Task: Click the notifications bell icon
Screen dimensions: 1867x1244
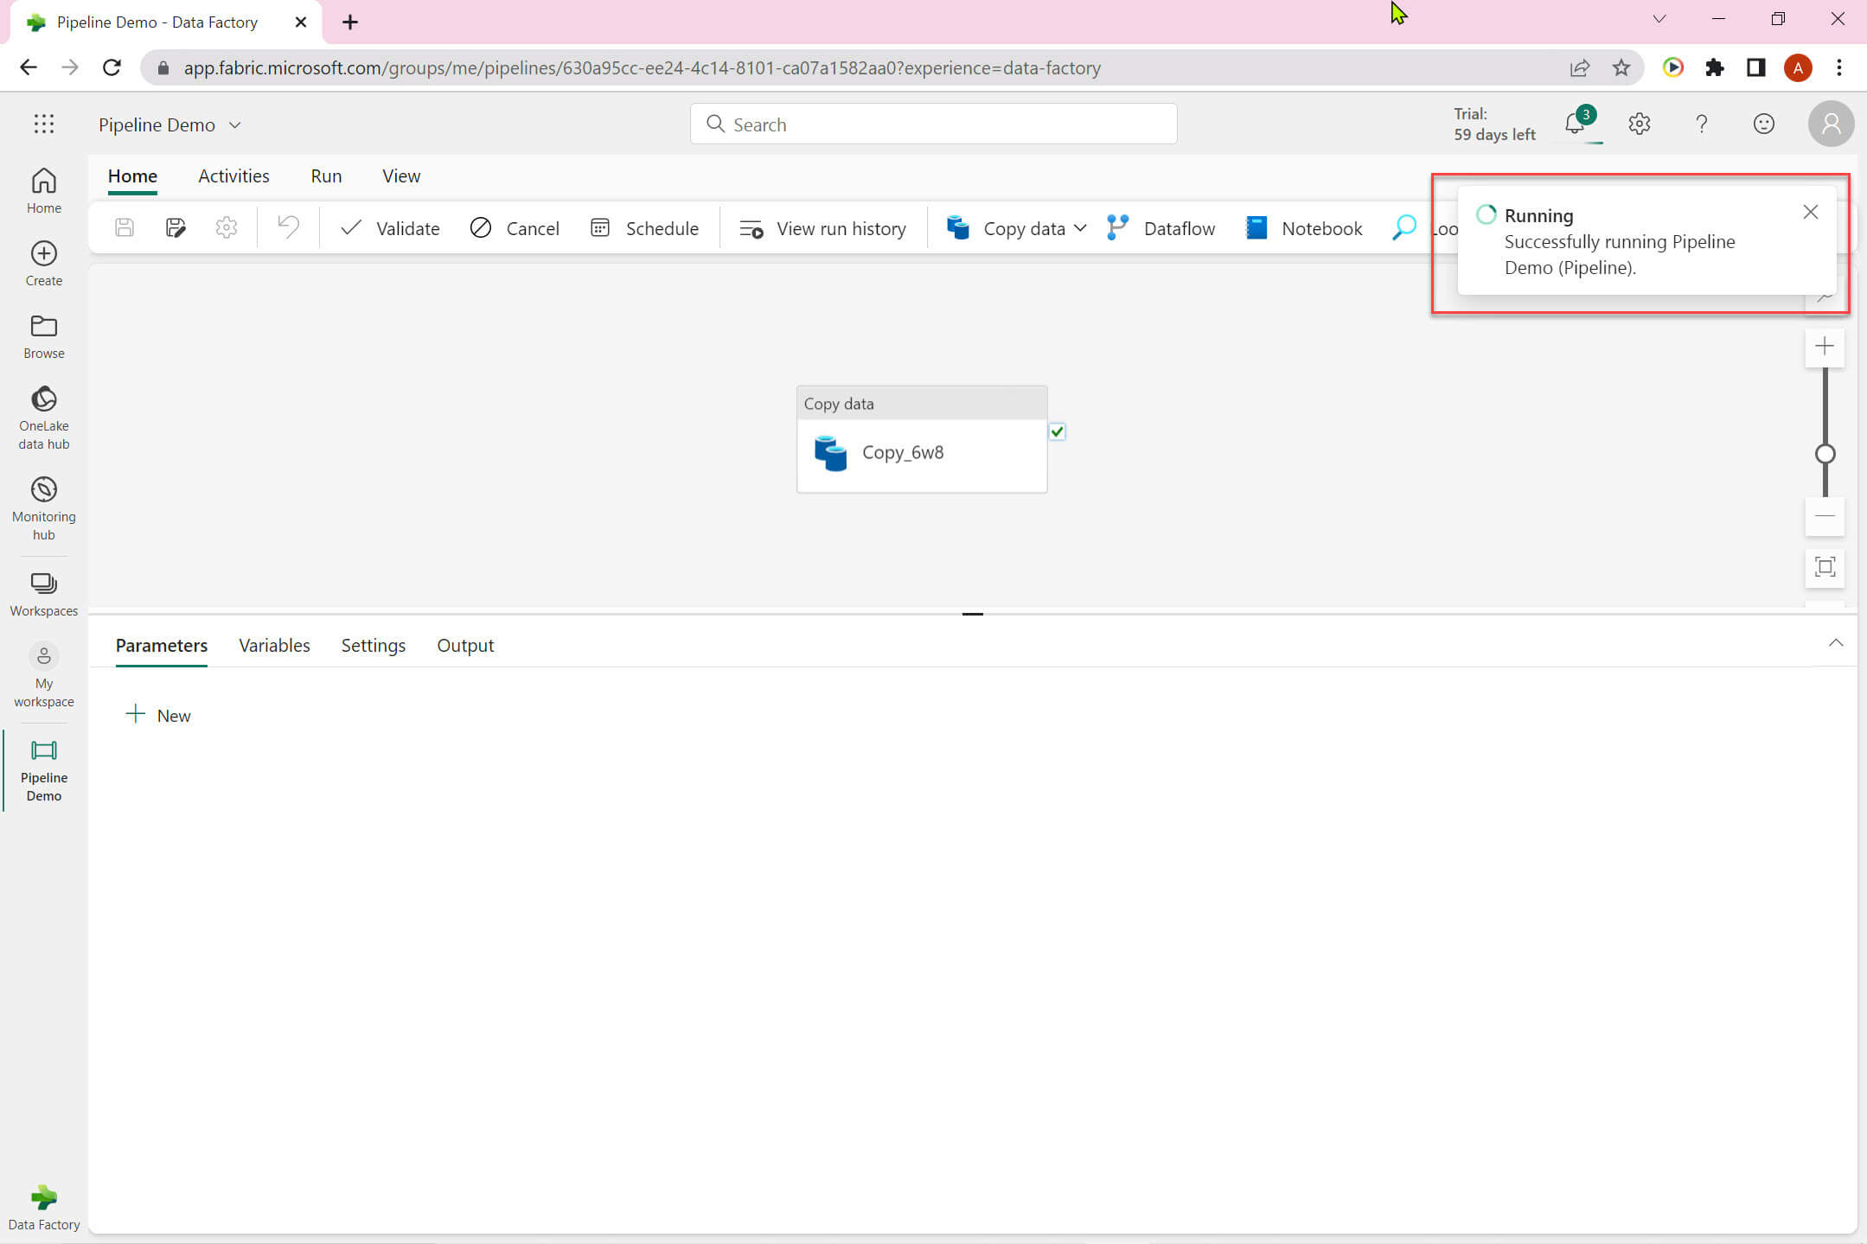Action: 1575,124
